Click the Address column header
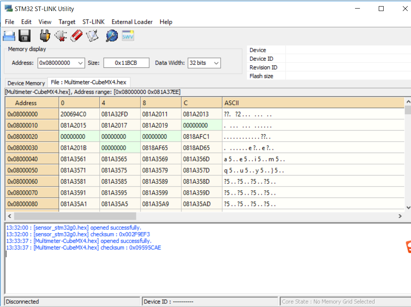Image resolution: width=411 pixels, height=307 pixels. coord(32,103)
